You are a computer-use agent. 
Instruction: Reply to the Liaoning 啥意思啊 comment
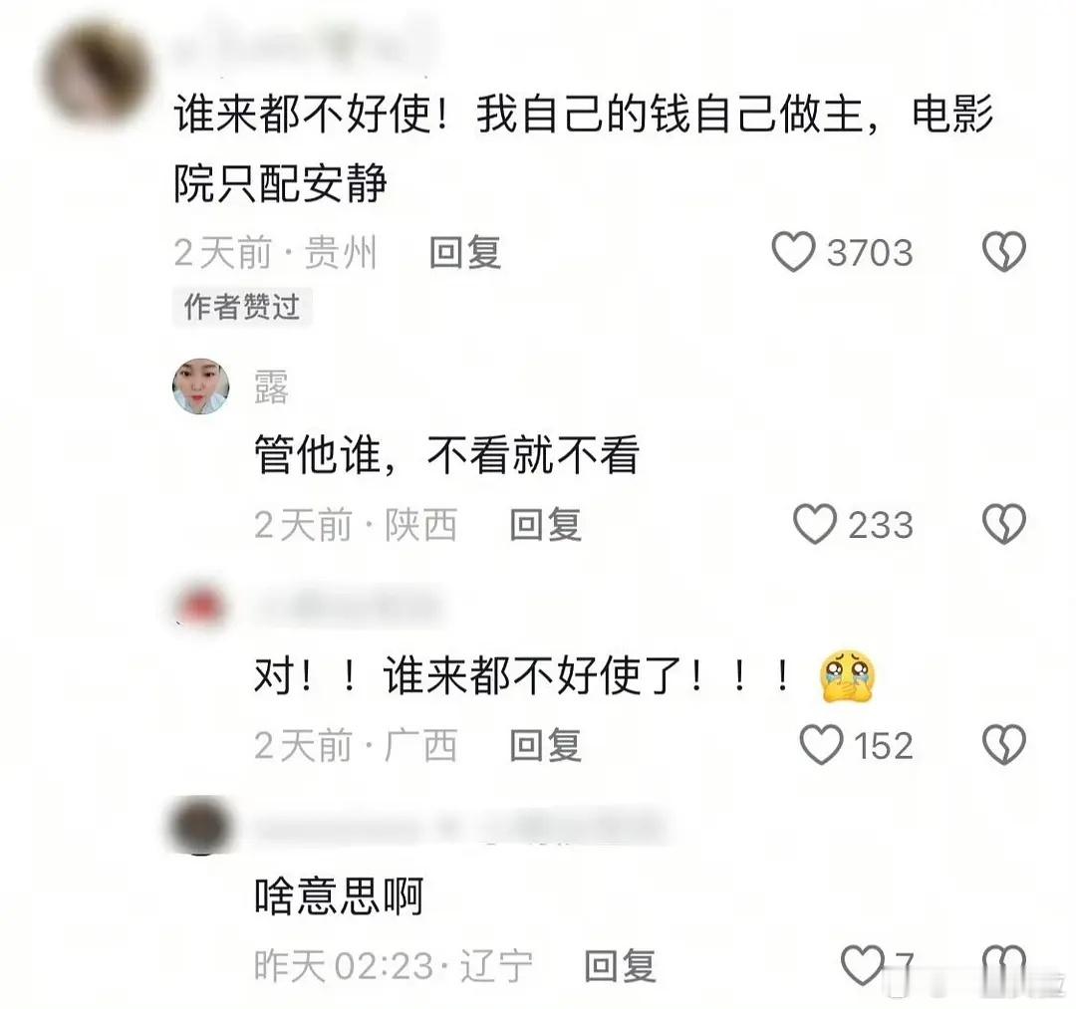point(620,966)
